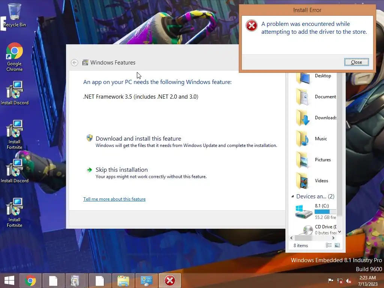Select Install Fortnite icon directly above the lower Install Discord
384x288 pixels.
coord(15,135)
